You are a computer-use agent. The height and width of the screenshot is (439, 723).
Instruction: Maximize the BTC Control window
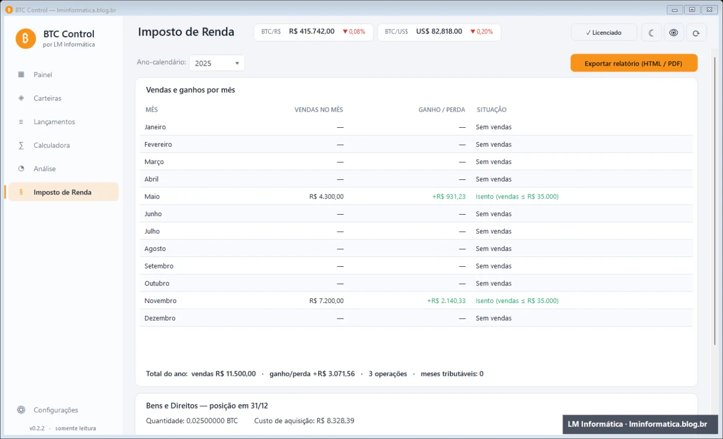(x=692, y=9)
